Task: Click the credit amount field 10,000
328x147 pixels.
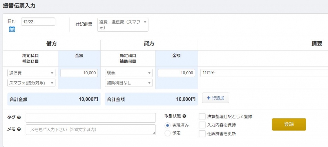Action: pyautogui.click(x=176, y=73)
